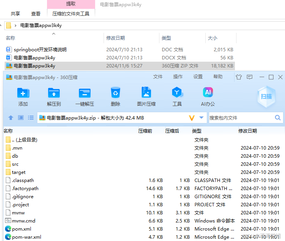
Task: Click the Edge icon beside pom.xml
Action: coord(8,229)
